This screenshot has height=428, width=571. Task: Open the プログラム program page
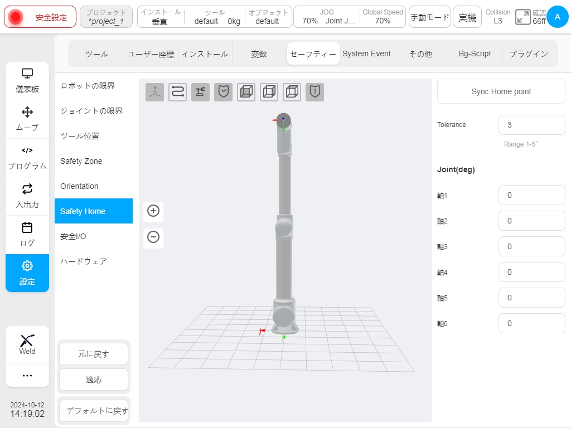[27, 158]
